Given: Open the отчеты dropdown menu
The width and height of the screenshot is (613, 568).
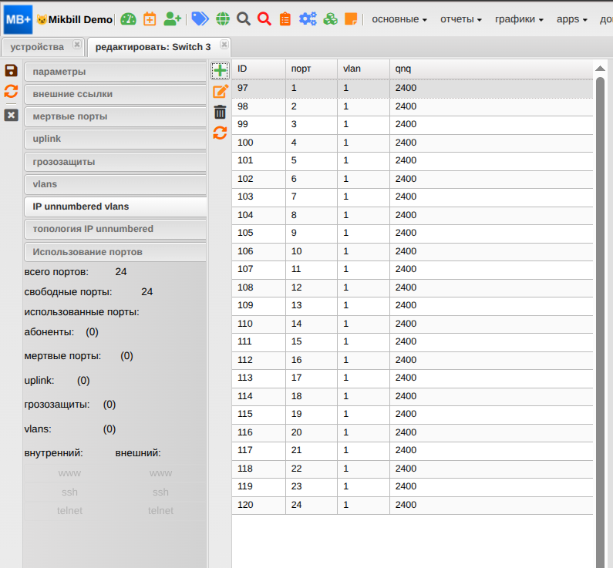Looking at the screenshot, I should point(461,19).
